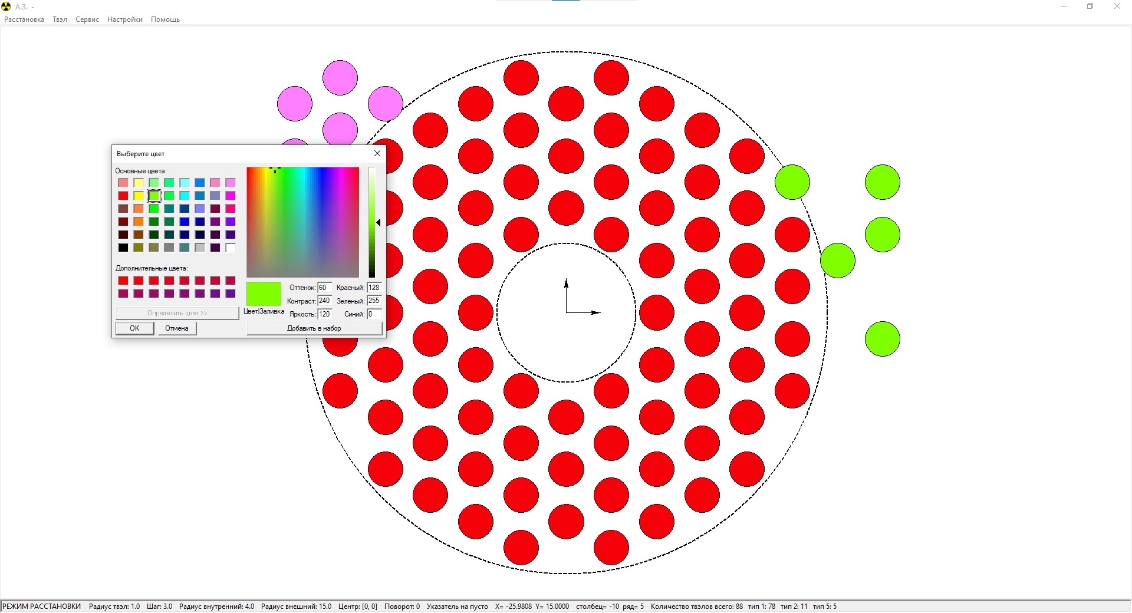
Task: Click the radiation app icon in title bar
Action: coord(6,6)
